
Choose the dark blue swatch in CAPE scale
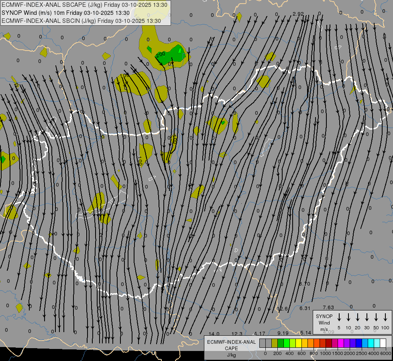[359, 343]
